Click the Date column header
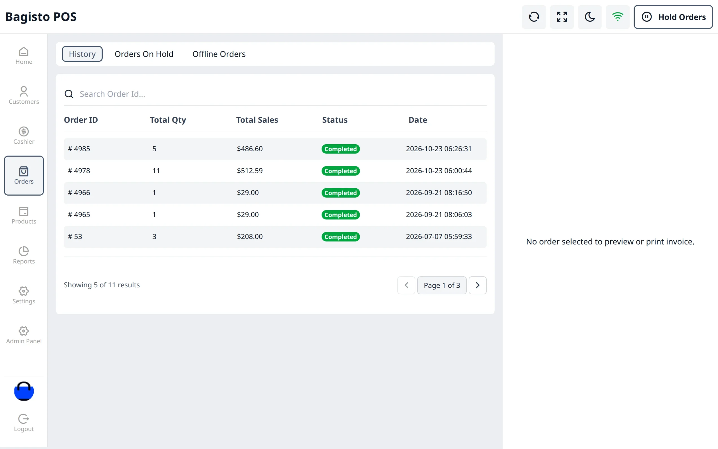 (x=418, y=120)
